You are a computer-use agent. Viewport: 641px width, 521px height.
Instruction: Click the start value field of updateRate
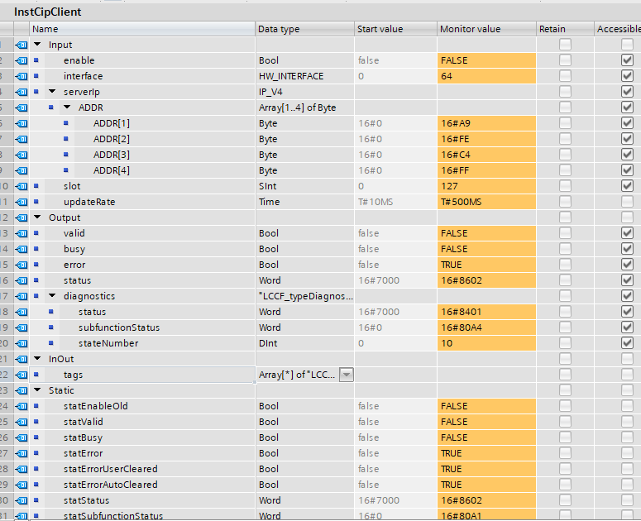[x=395, y=202]
